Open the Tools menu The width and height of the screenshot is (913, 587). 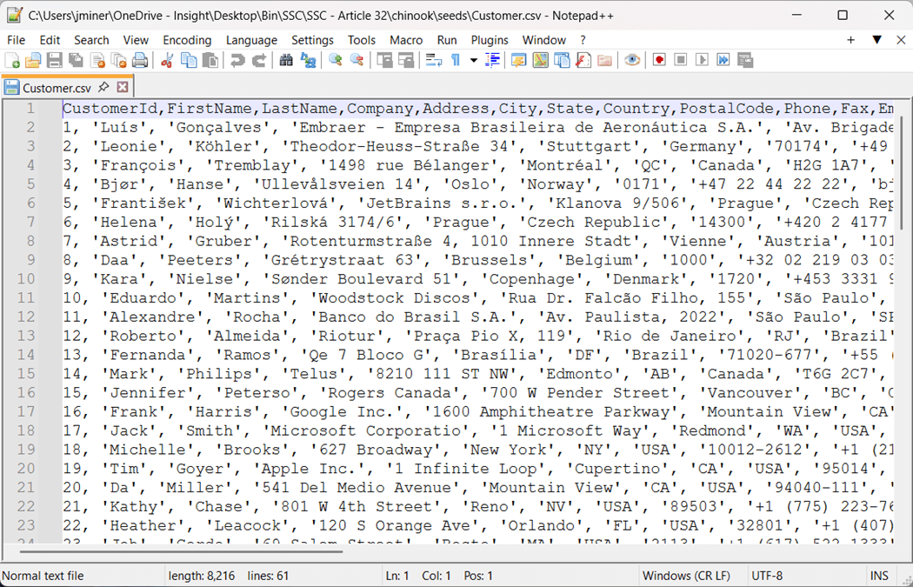coord(362,40)
